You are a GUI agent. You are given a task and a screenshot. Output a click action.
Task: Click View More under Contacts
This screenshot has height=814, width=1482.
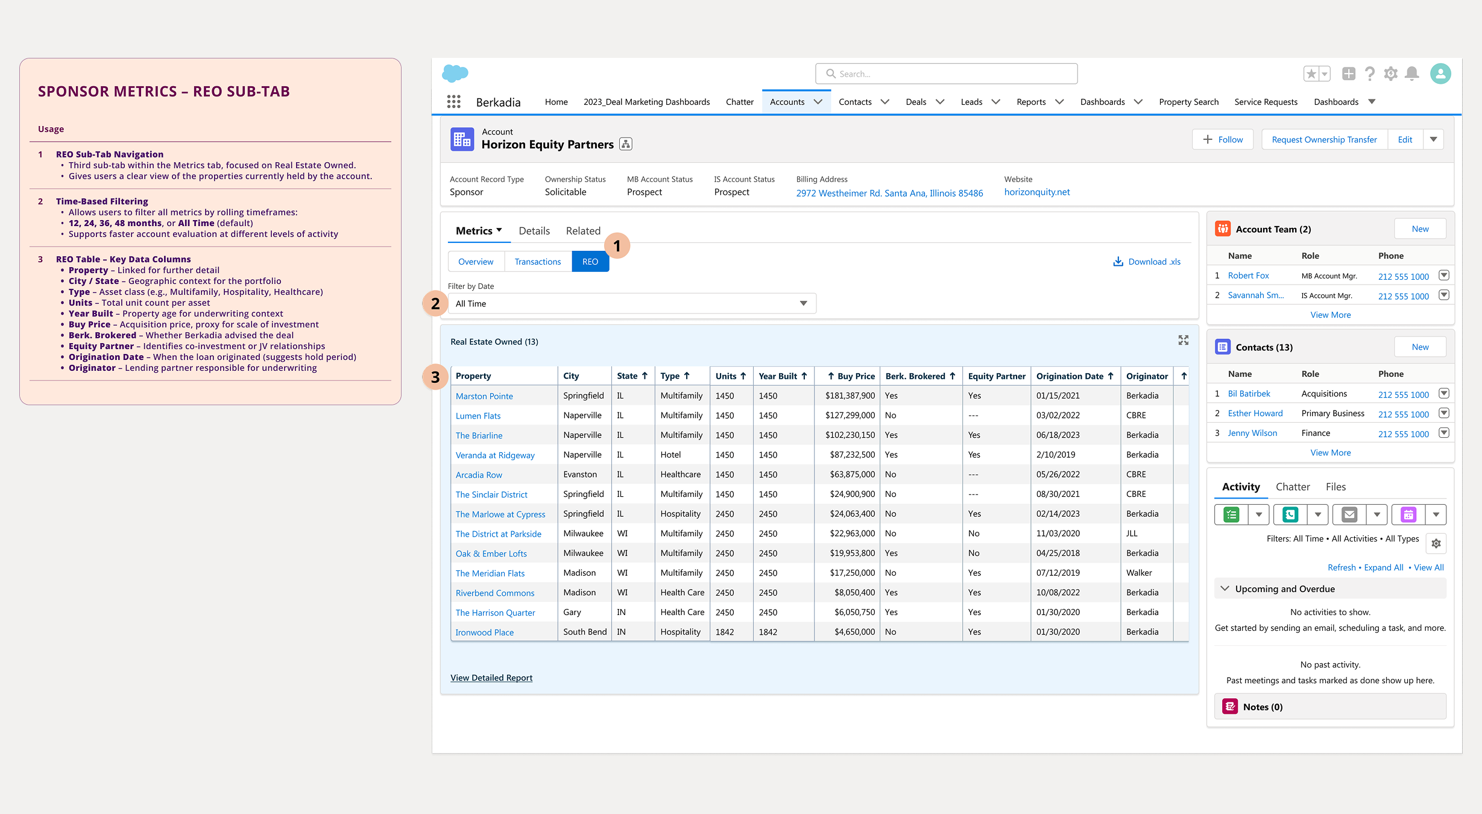point(1331,453)
